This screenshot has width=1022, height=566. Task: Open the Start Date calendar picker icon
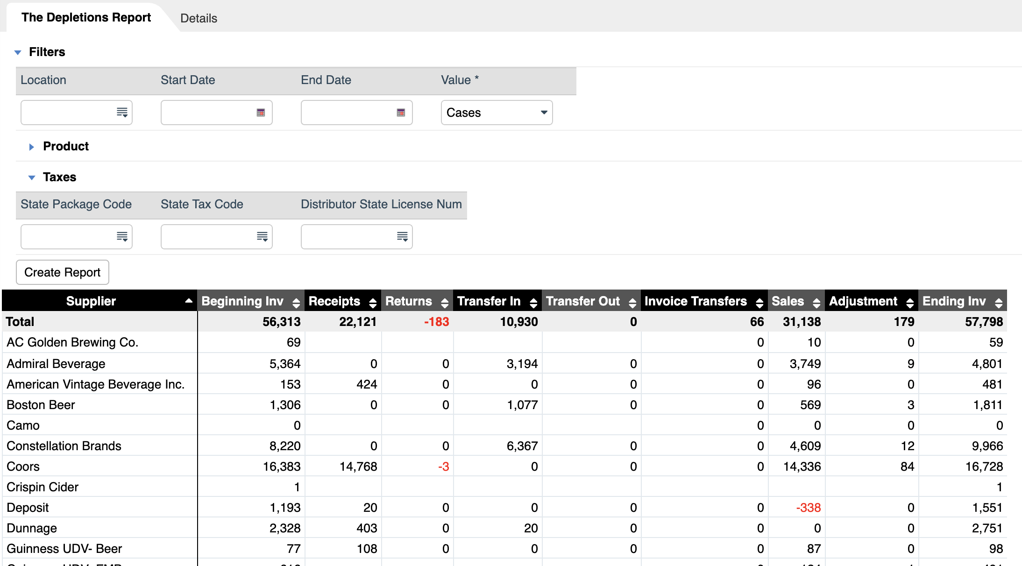point(261,113)
